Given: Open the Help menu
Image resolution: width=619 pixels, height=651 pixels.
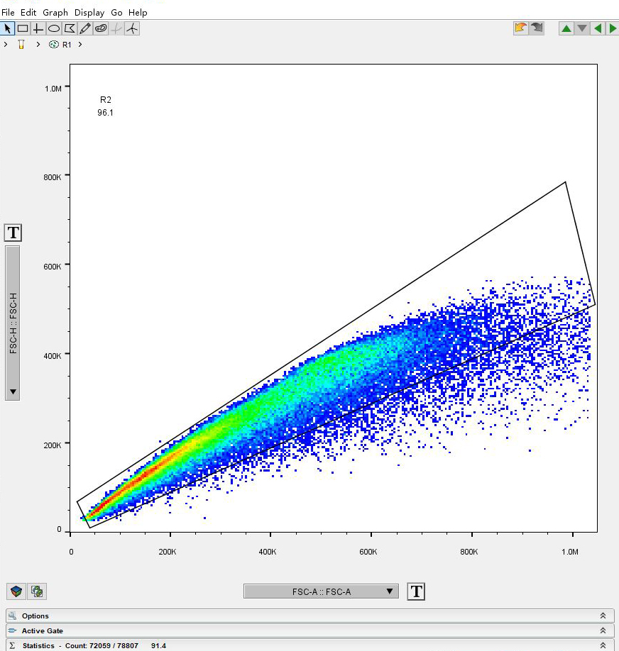Looking at the screenshot, I should coord(138,13).
